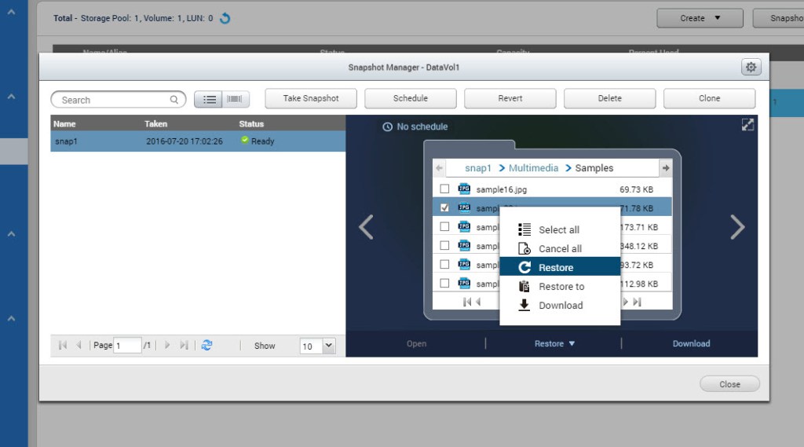
Task: Choose Restore to from the context menu
Action: tap(561, 287)
